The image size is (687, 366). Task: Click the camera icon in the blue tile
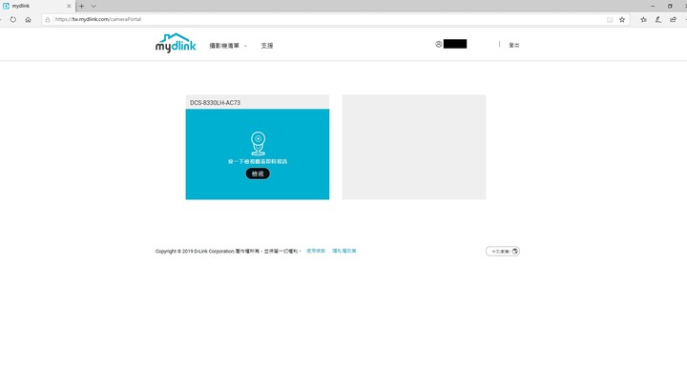(x=258, y=143)
